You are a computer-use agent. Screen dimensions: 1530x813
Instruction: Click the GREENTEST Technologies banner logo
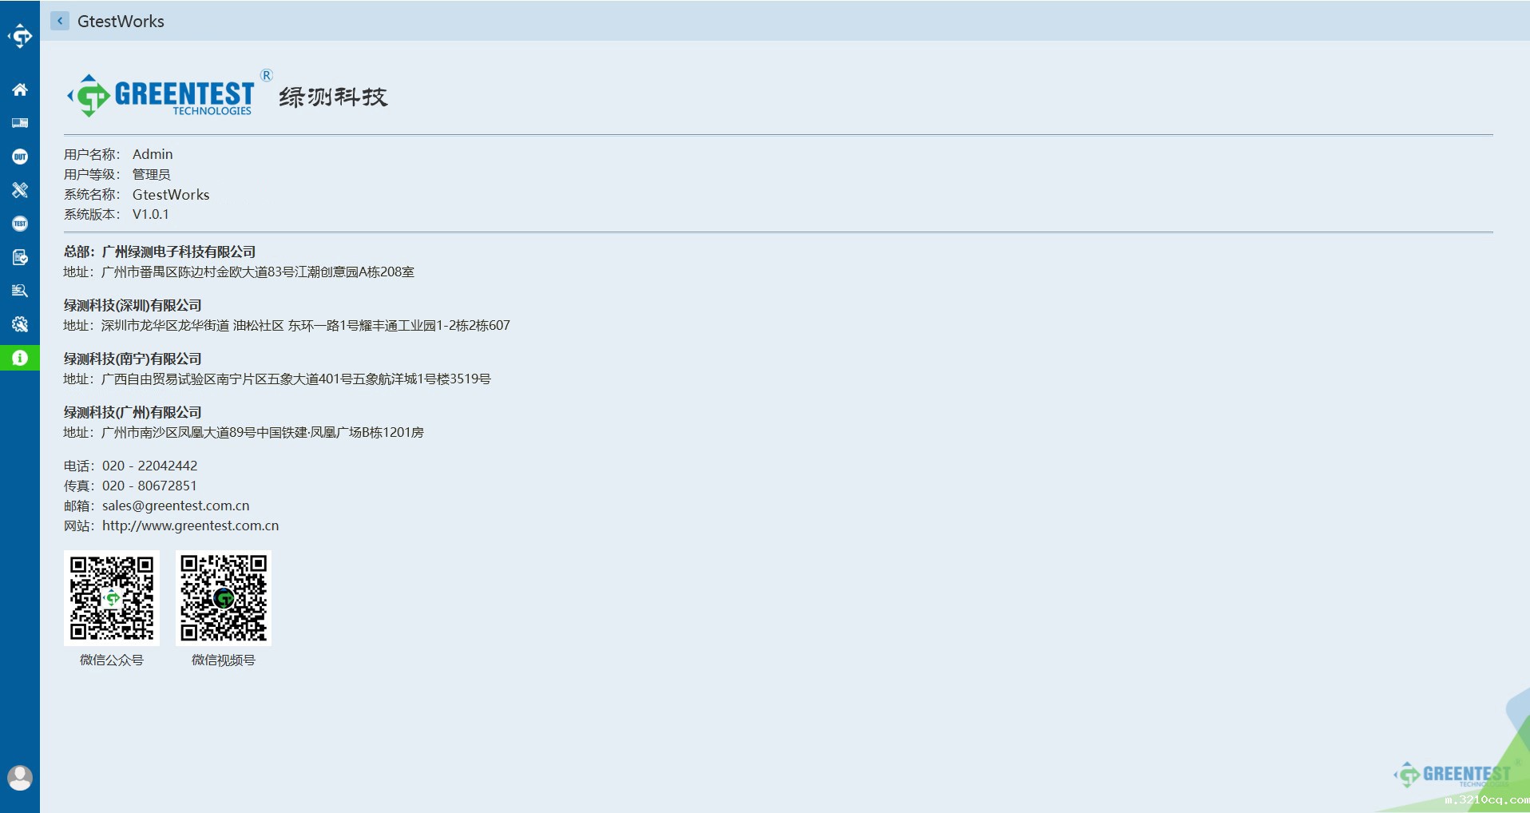pos(168,96)
